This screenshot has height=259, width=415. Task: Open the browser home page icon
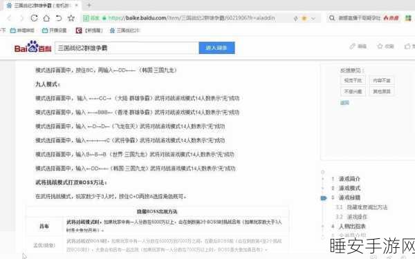[x=46, y=18]
